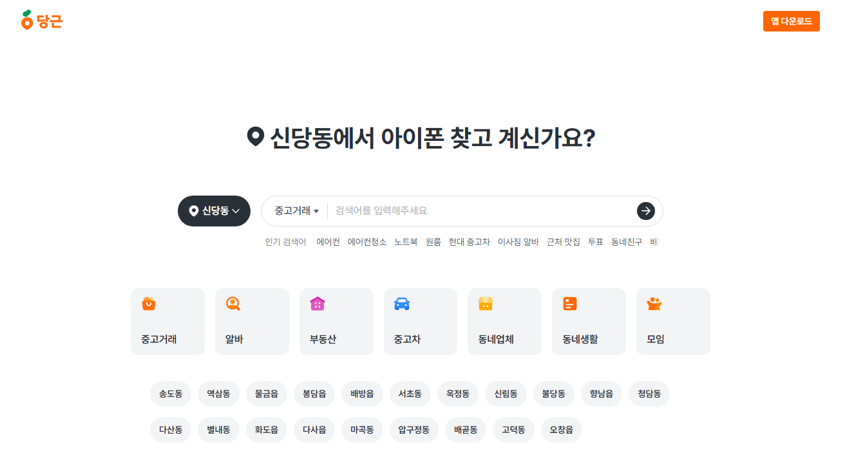Choose the 향남읍 neighborhood chip
This screenshot has width=845, height=469.
click(602, 394)
